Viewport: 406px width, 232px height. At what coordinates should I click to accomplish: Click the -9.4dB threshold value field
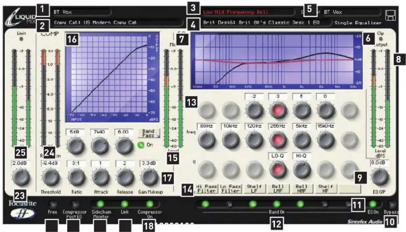51,163
